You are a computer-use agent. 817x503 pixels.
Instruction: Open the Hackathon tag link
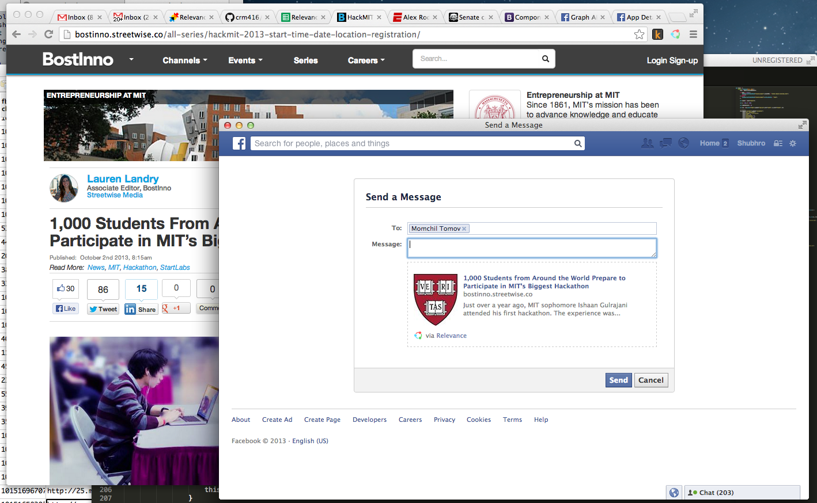140,268
